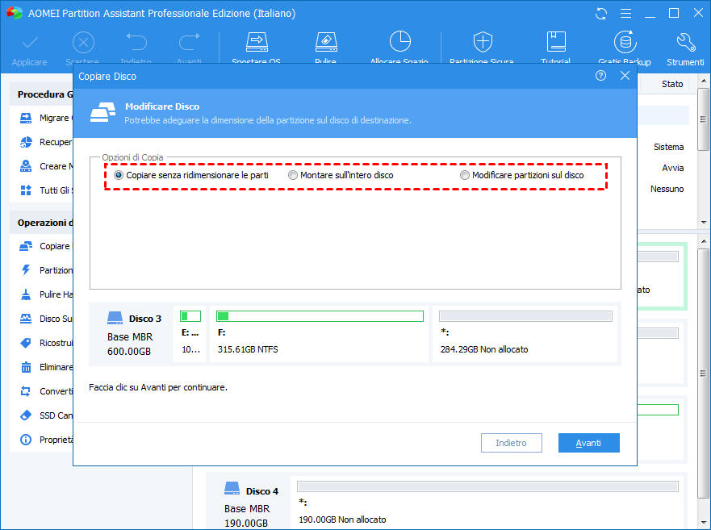The image size is (711, 530).
Task: Click the Avanti redo arrow icon
Action: tap(189, 42)
